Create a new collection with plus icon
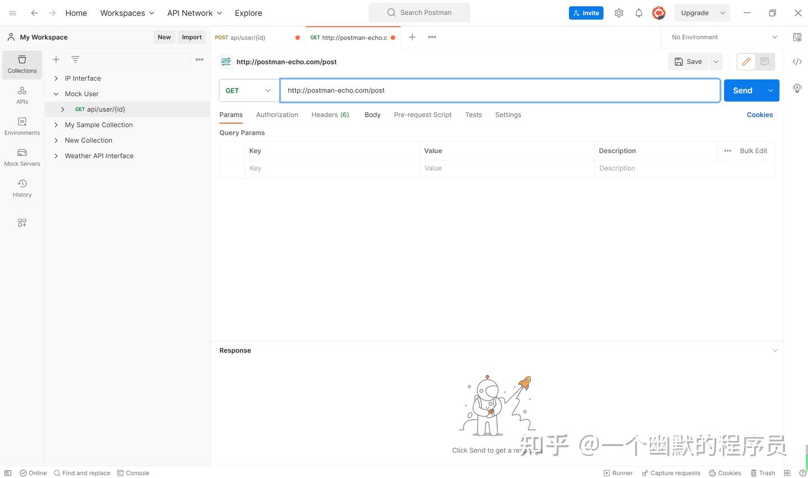Screen dimensions: 808x478 click(x=56, y=59)
